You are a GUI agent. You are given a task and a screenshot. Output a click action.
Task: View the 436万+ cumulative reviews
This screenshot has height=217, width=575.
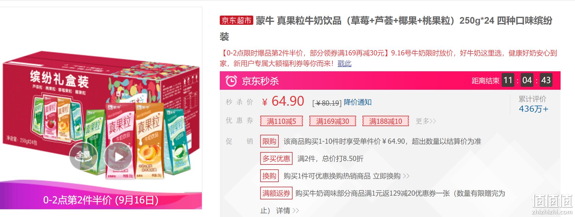click(533, 109)
